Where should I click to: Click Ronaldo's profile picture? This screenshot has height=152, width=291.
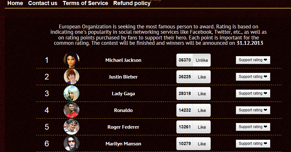(71, 110)
